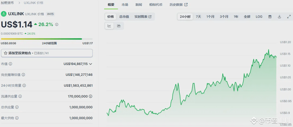Open info icon beside 总供应量
This screenshot has height=127, width=293.
coord(17,107)
